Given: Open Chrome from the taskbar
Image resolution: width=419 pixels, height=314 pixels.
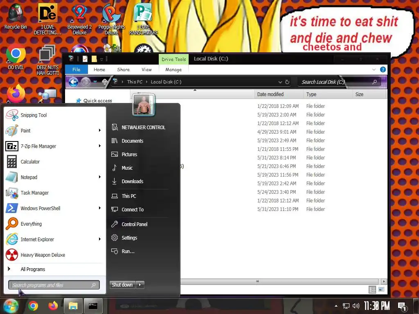Looking at the screenshot, I should (x=33, y=306).
